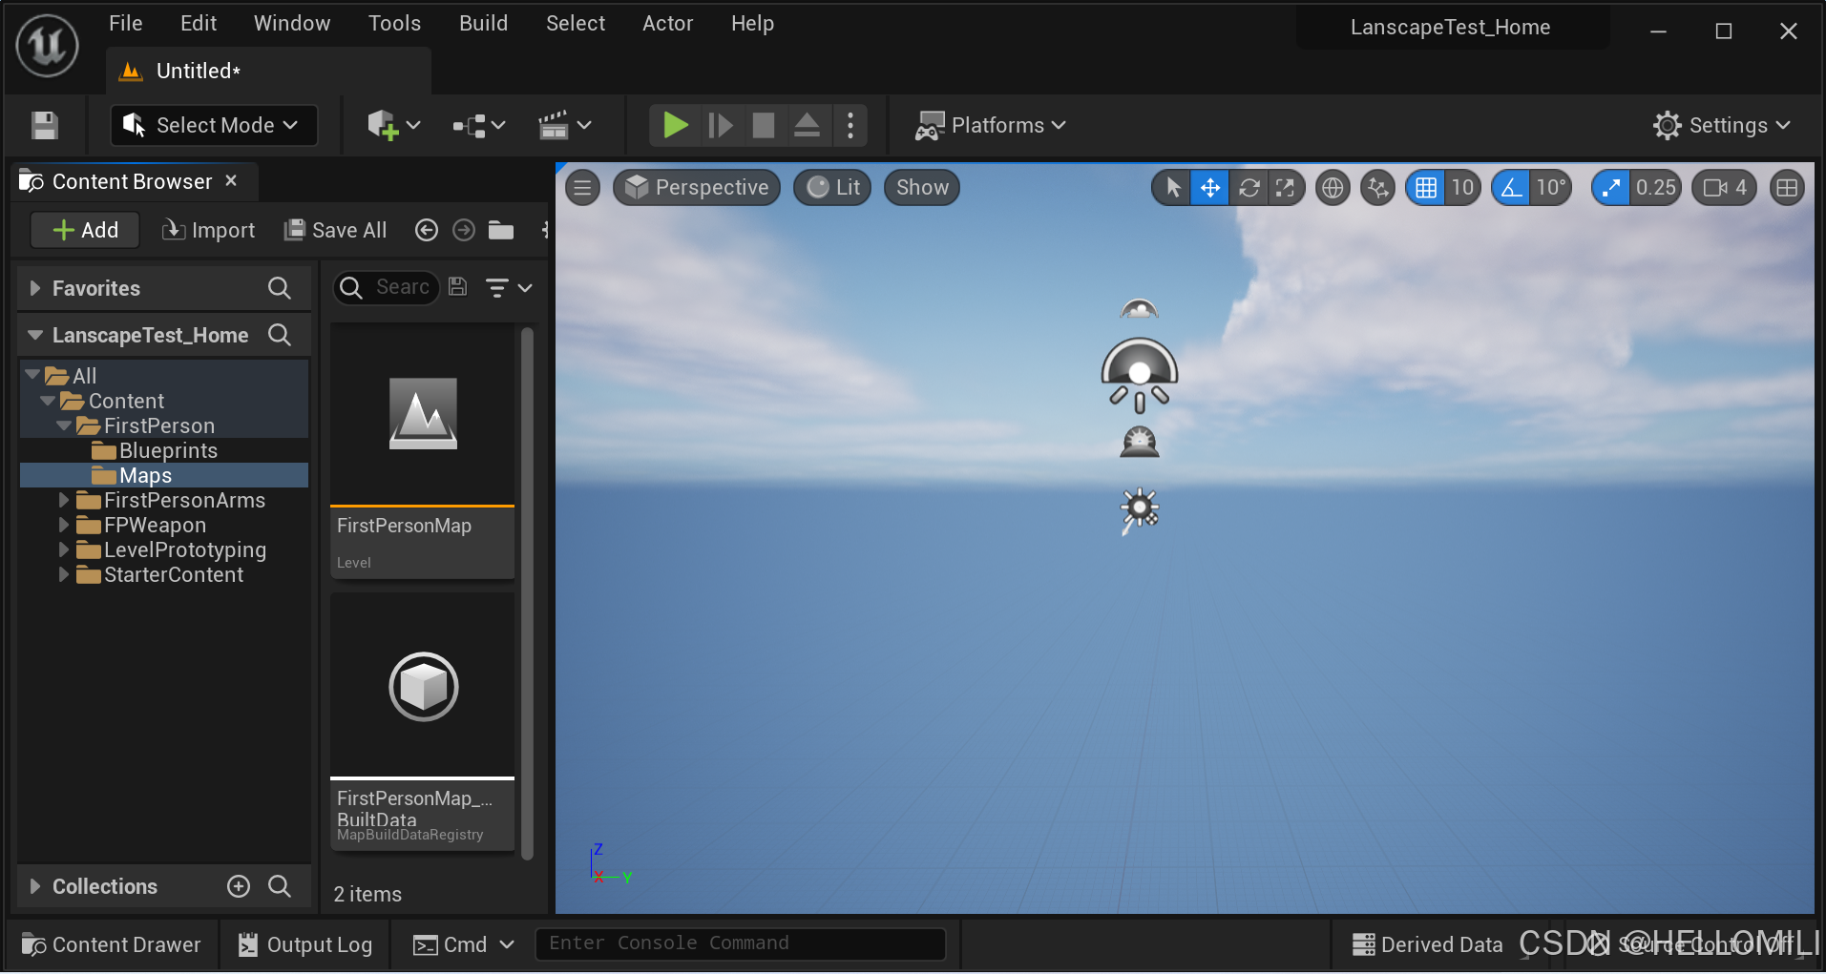Activate the Select objects tool in viewport

click(1173, 188)
